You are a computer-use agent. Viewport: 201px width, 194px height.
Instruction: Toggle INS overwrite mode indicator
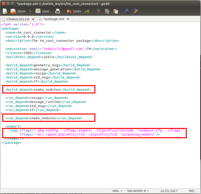191,191
